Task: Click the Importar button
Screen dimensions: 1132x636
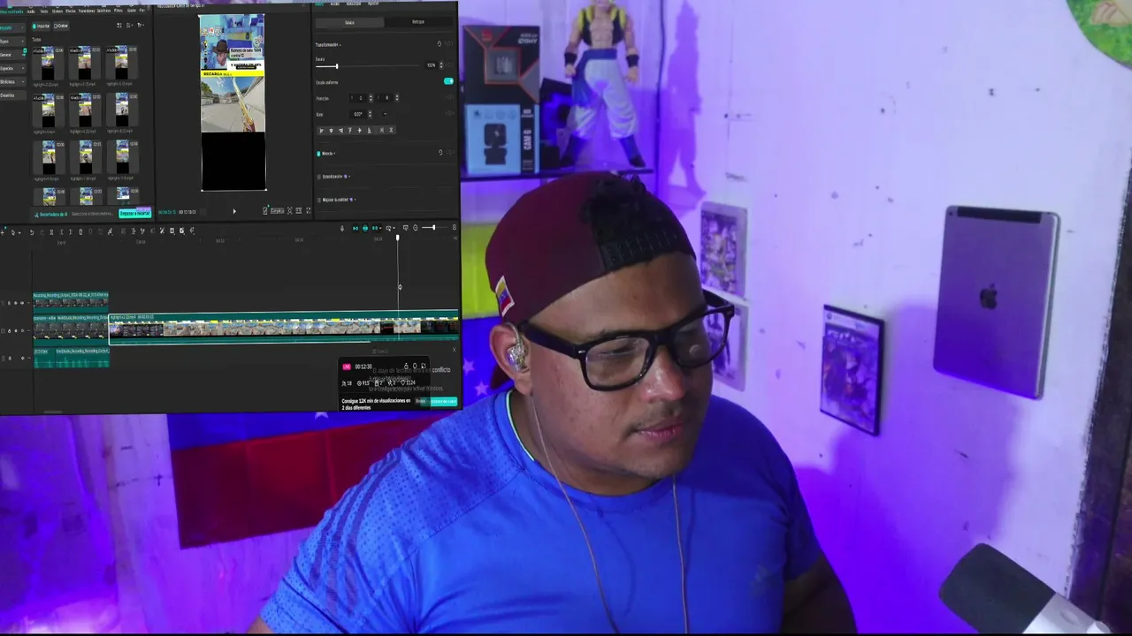Action: coord(42,26)
